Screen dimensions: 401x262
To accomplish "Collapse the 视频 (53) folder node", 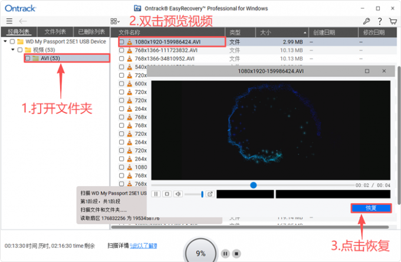I will click(13, 49).
